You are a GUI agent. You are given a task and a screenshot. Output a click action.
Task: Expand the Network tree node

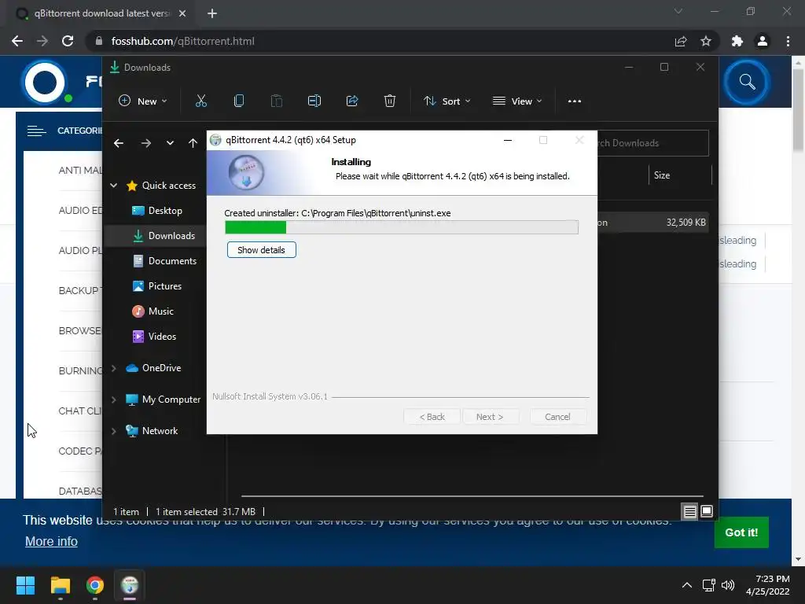(113, 431)
